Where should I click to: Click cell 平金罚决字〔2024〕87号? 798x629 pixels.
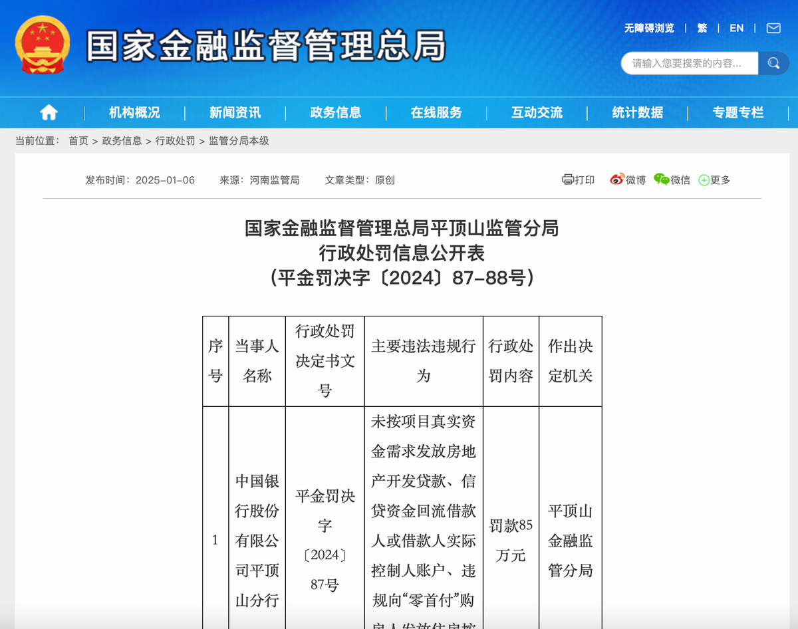coord(325,540)
